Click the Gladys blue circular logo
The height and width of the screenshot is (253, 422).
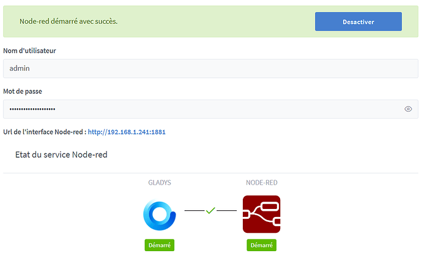tap(160, 215)
